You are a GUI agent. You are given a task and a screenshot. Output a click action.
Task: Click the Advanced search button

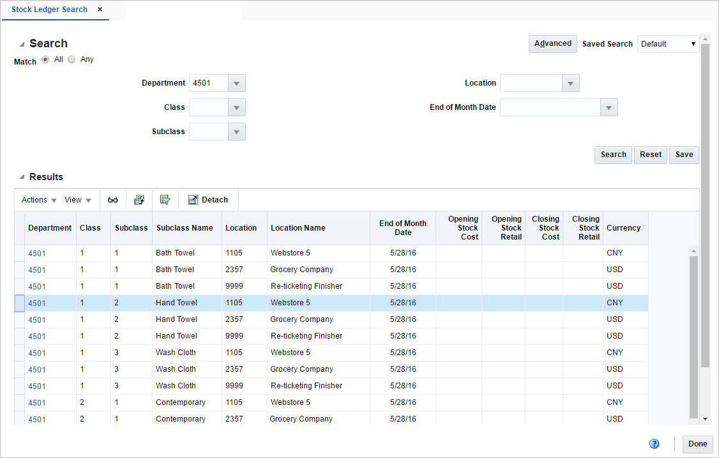coord(552,43)
